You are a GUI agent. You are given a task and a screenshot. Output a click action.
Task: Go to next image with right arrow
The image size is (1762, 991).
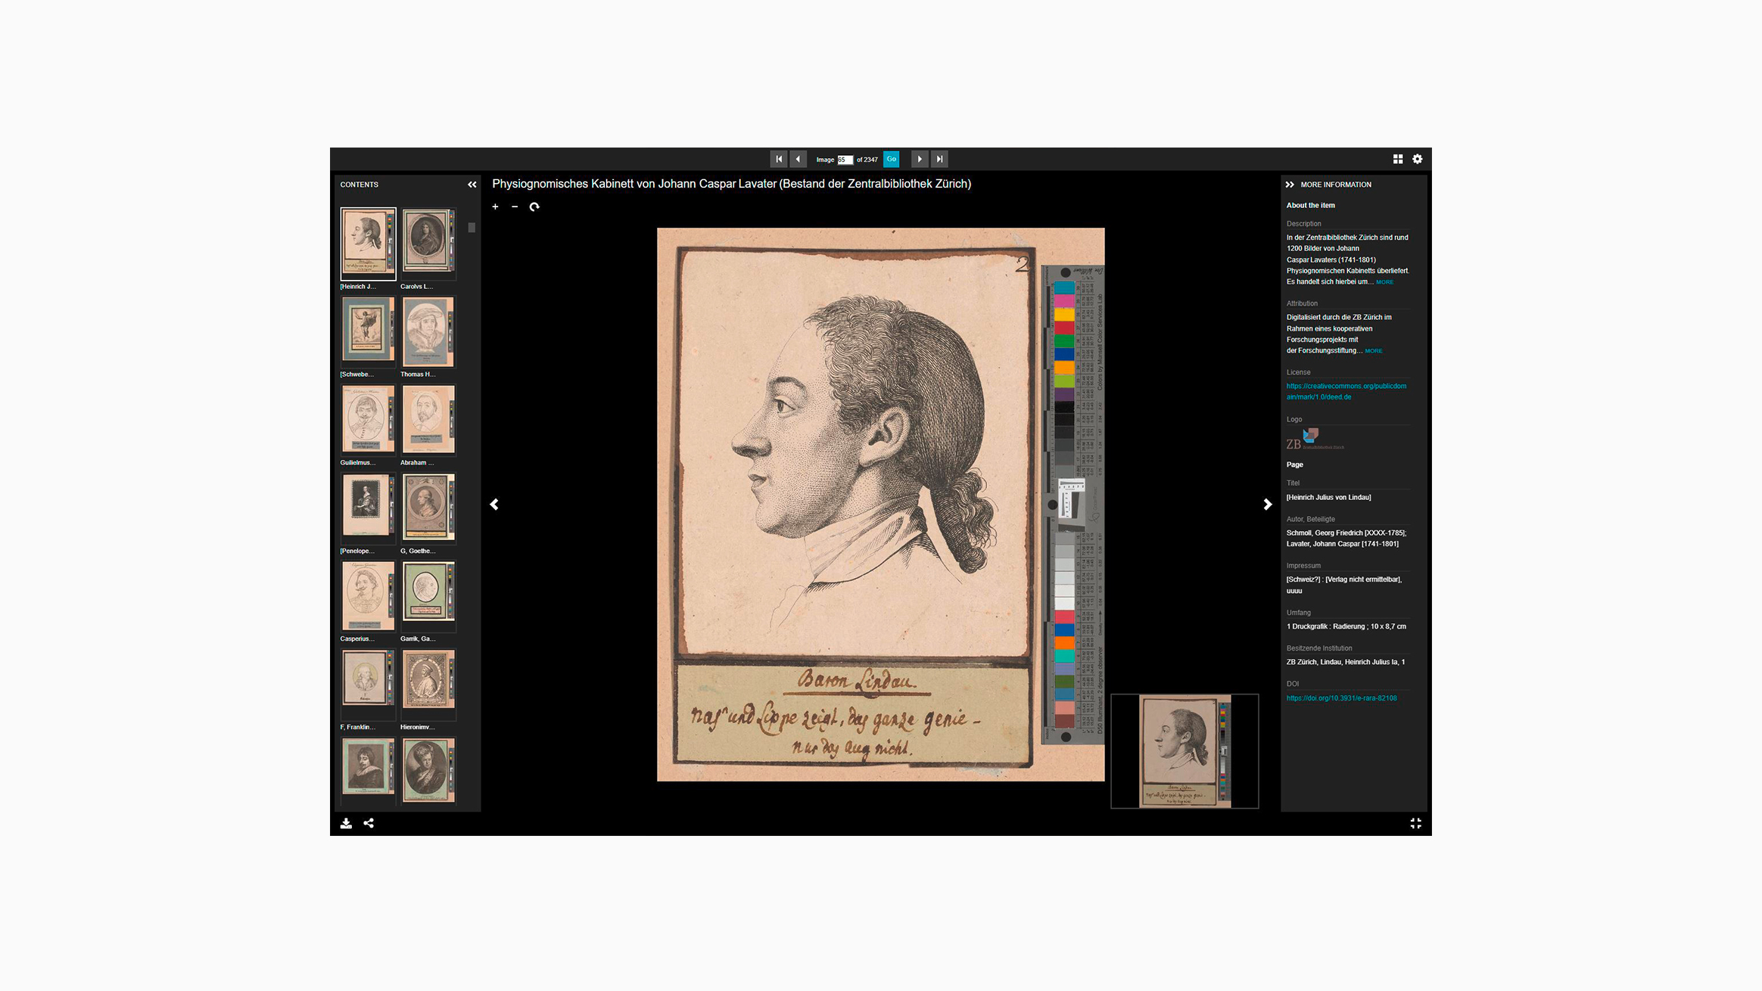pyautogui.click(x=1268, y=505)
